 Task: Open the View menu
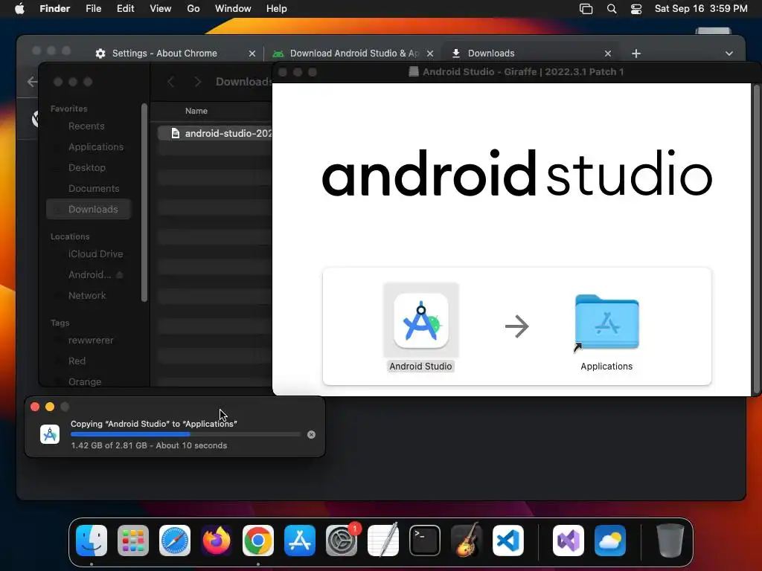tap(161, 9)
